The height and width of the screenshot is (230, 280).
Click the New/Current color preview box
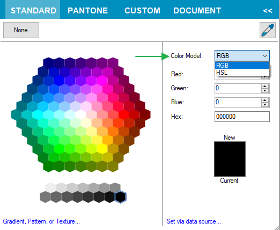coord(230,159)
